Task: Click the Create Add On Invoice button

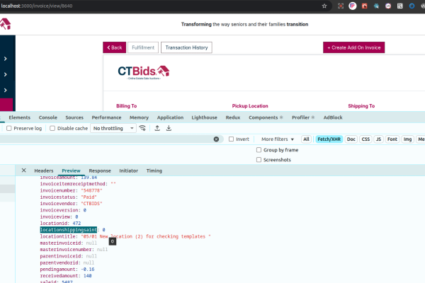Action: (354, 47)
